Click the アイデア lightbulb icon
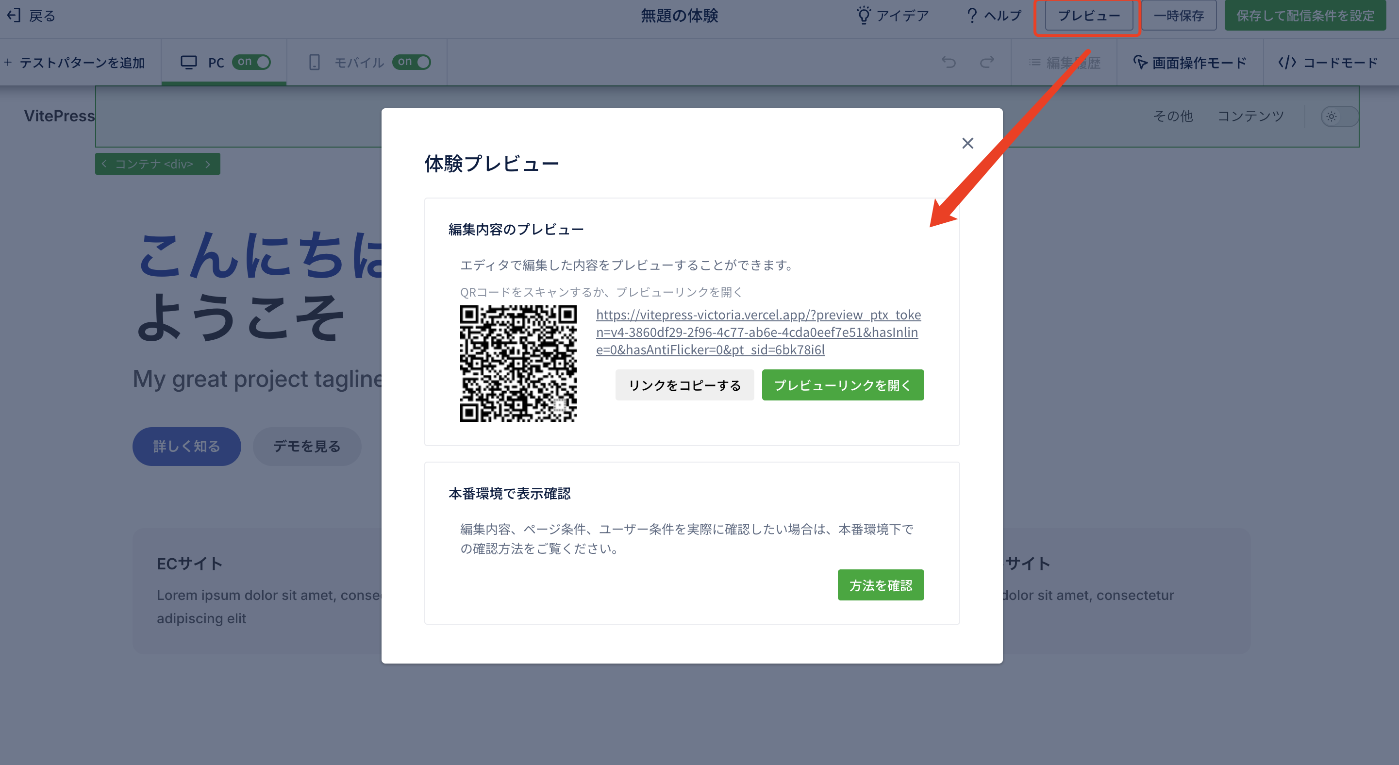 pos(863,15)
